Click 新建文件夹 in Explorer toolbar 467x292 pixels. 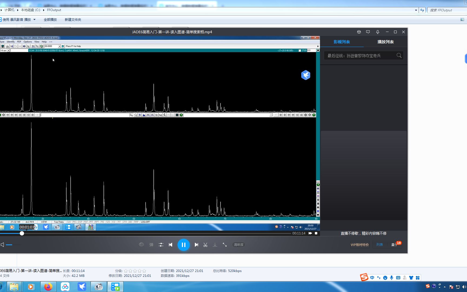tap(73, 20)
